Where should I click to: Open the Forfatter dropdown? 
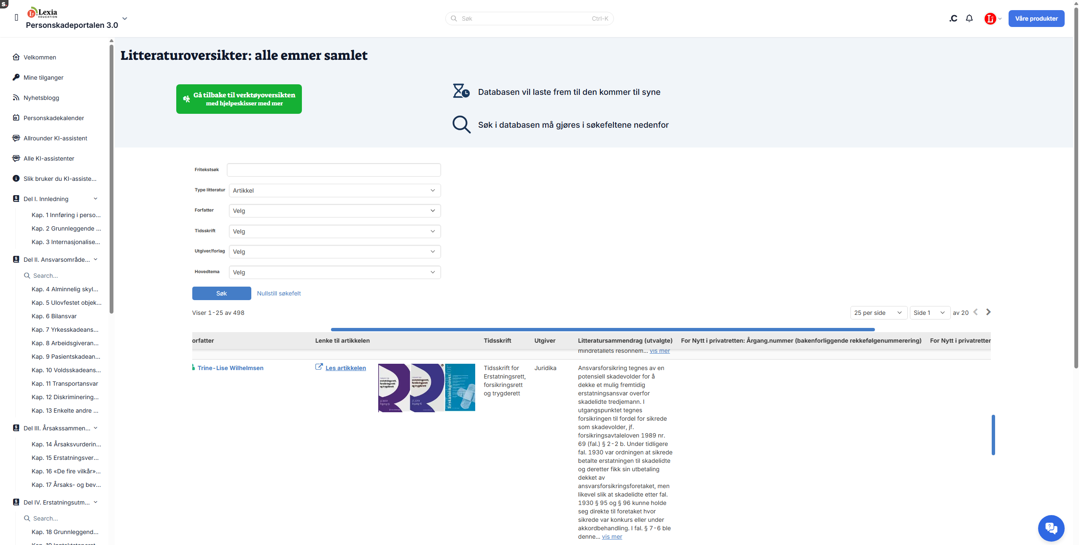[335, 211]
